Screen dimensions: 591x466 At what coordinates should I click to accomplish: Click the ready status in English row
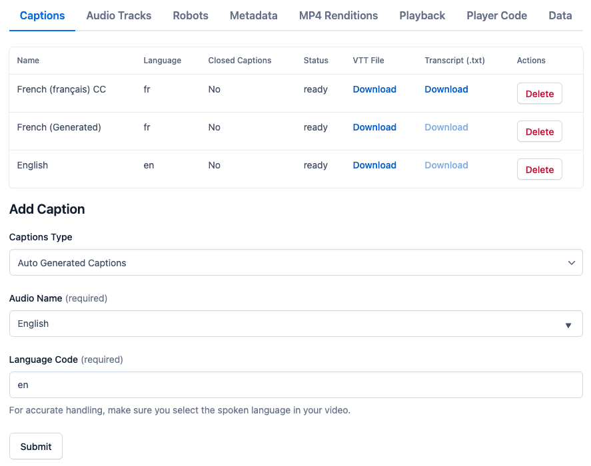pyautogui.click(x=315, y=165)
